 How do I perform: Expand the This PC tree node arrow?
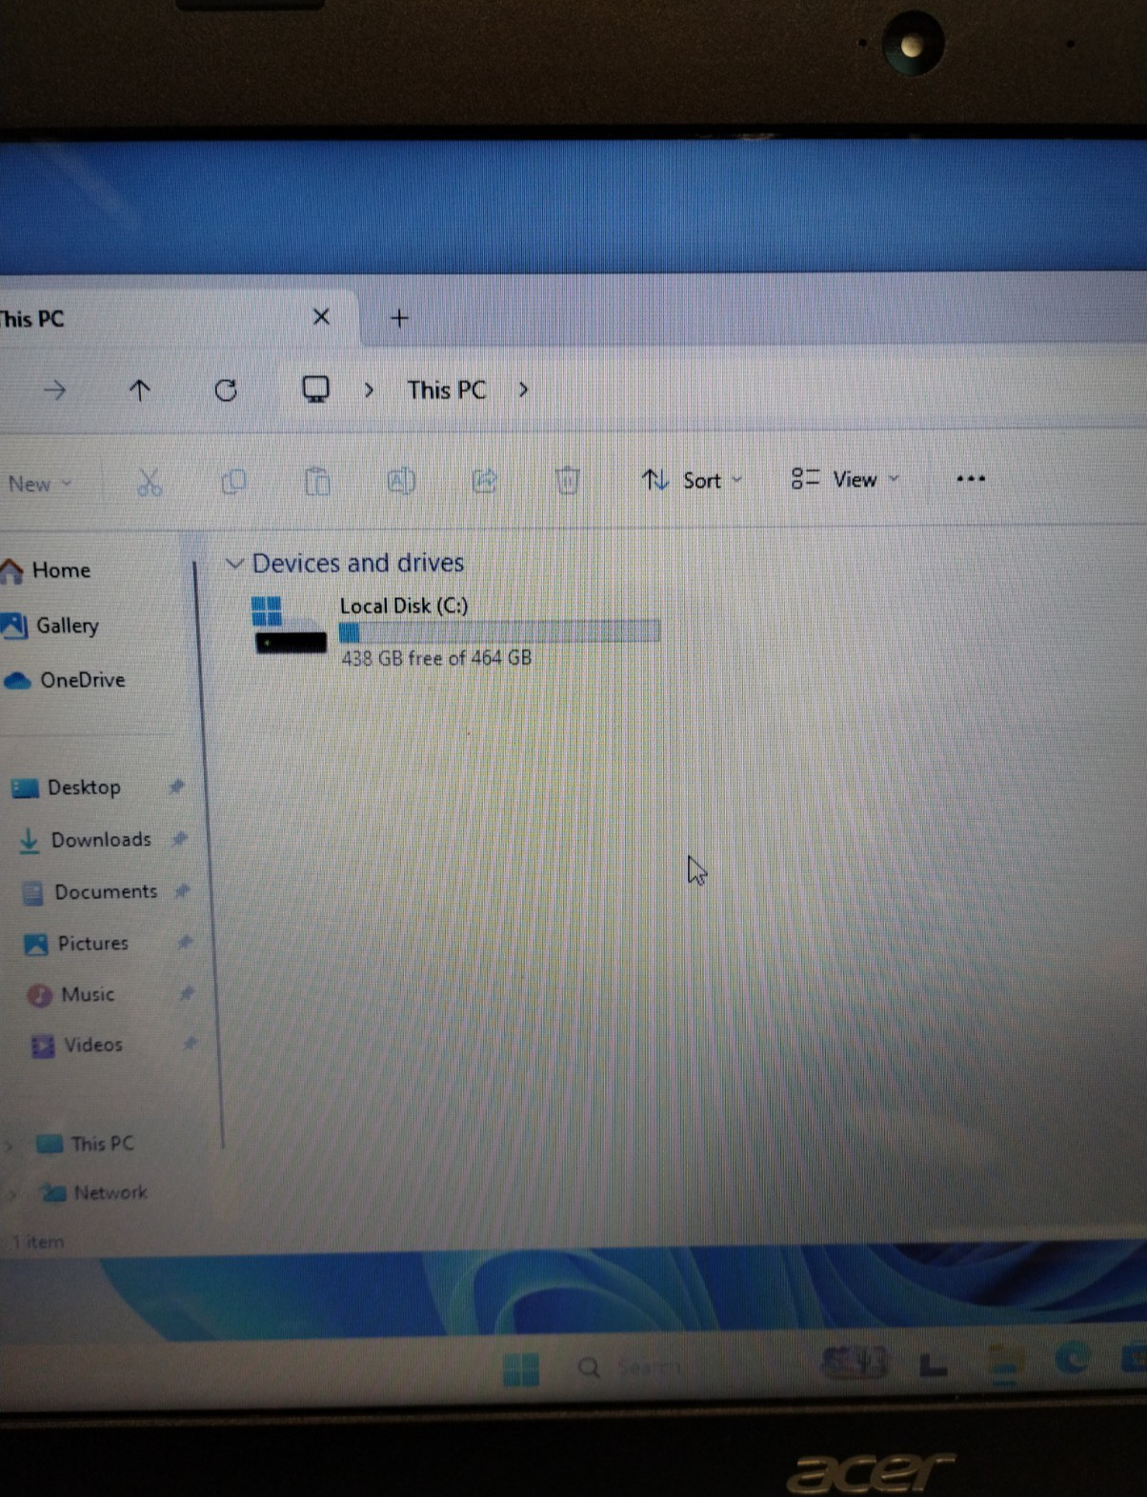click(x=10, y=1145)
